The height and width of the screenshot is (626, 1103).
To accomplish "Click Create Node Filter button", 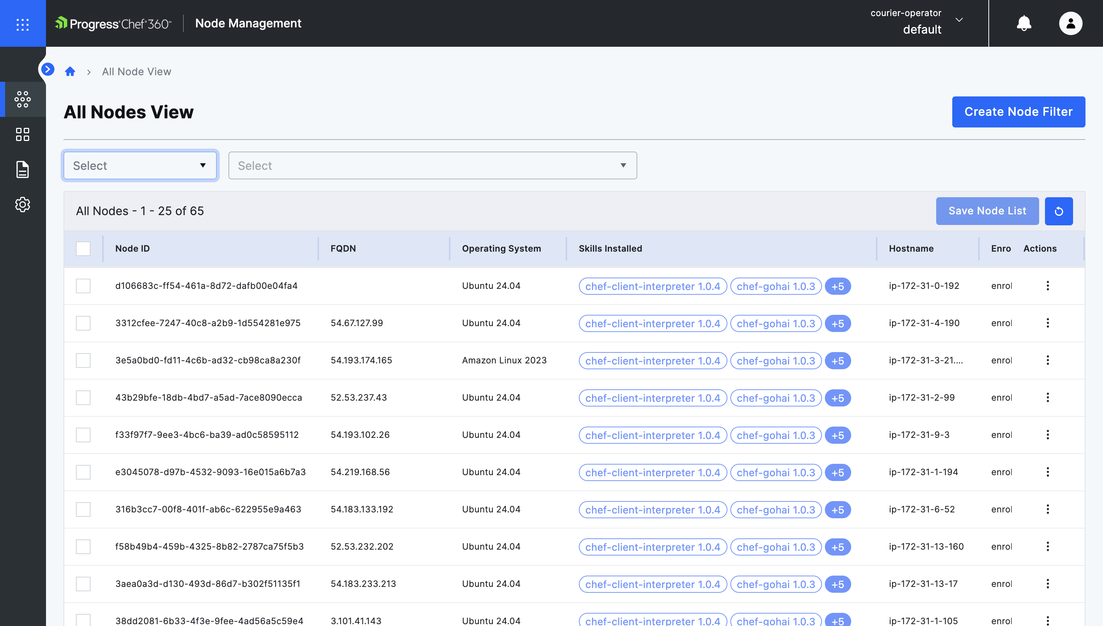I will click(x=1018, y=112).
